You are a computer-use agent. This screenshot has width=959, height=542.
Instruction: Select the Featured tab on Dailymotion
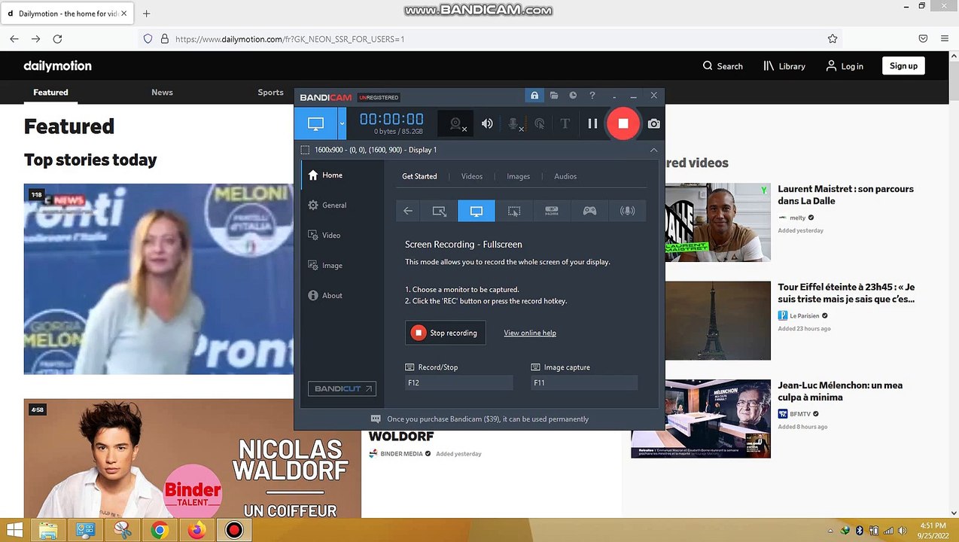50,93
